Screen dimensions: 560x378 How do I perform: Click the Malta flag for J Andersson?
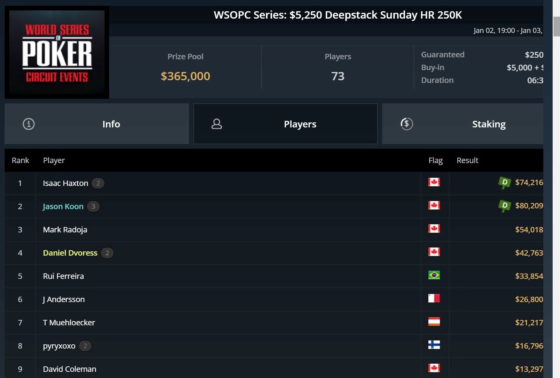[434, 298]
